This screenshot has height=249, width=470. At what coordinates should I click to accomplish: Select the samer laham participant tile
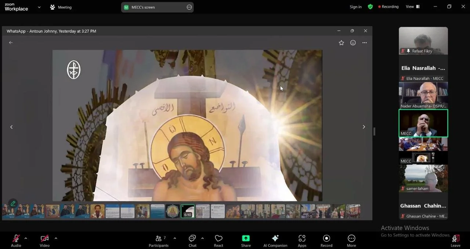point(423,178)
